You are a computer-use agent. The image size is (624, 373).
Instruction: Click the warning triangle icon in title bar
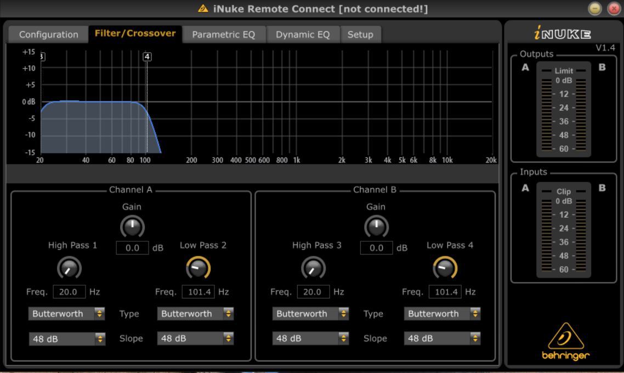click(x=203, y=8)
